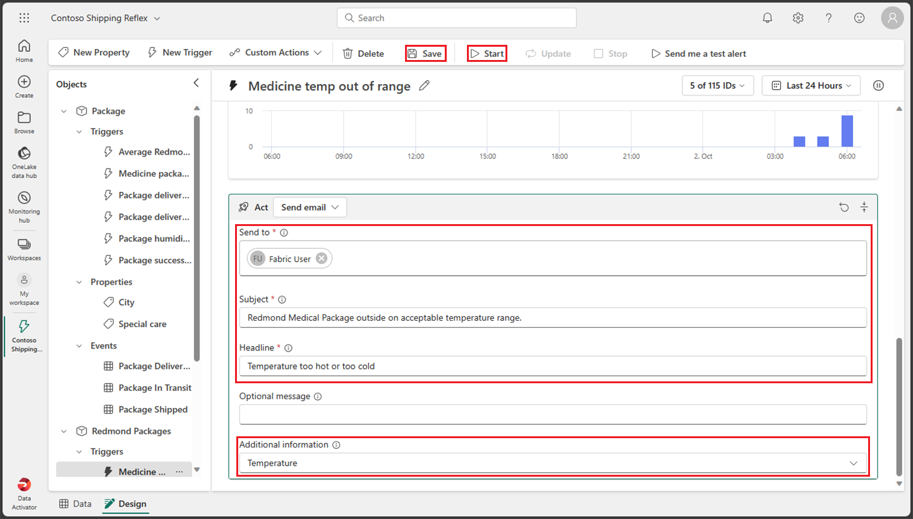This screenshot has height=519, width=913.
Task: Send me a test alert
Action: 699,54
